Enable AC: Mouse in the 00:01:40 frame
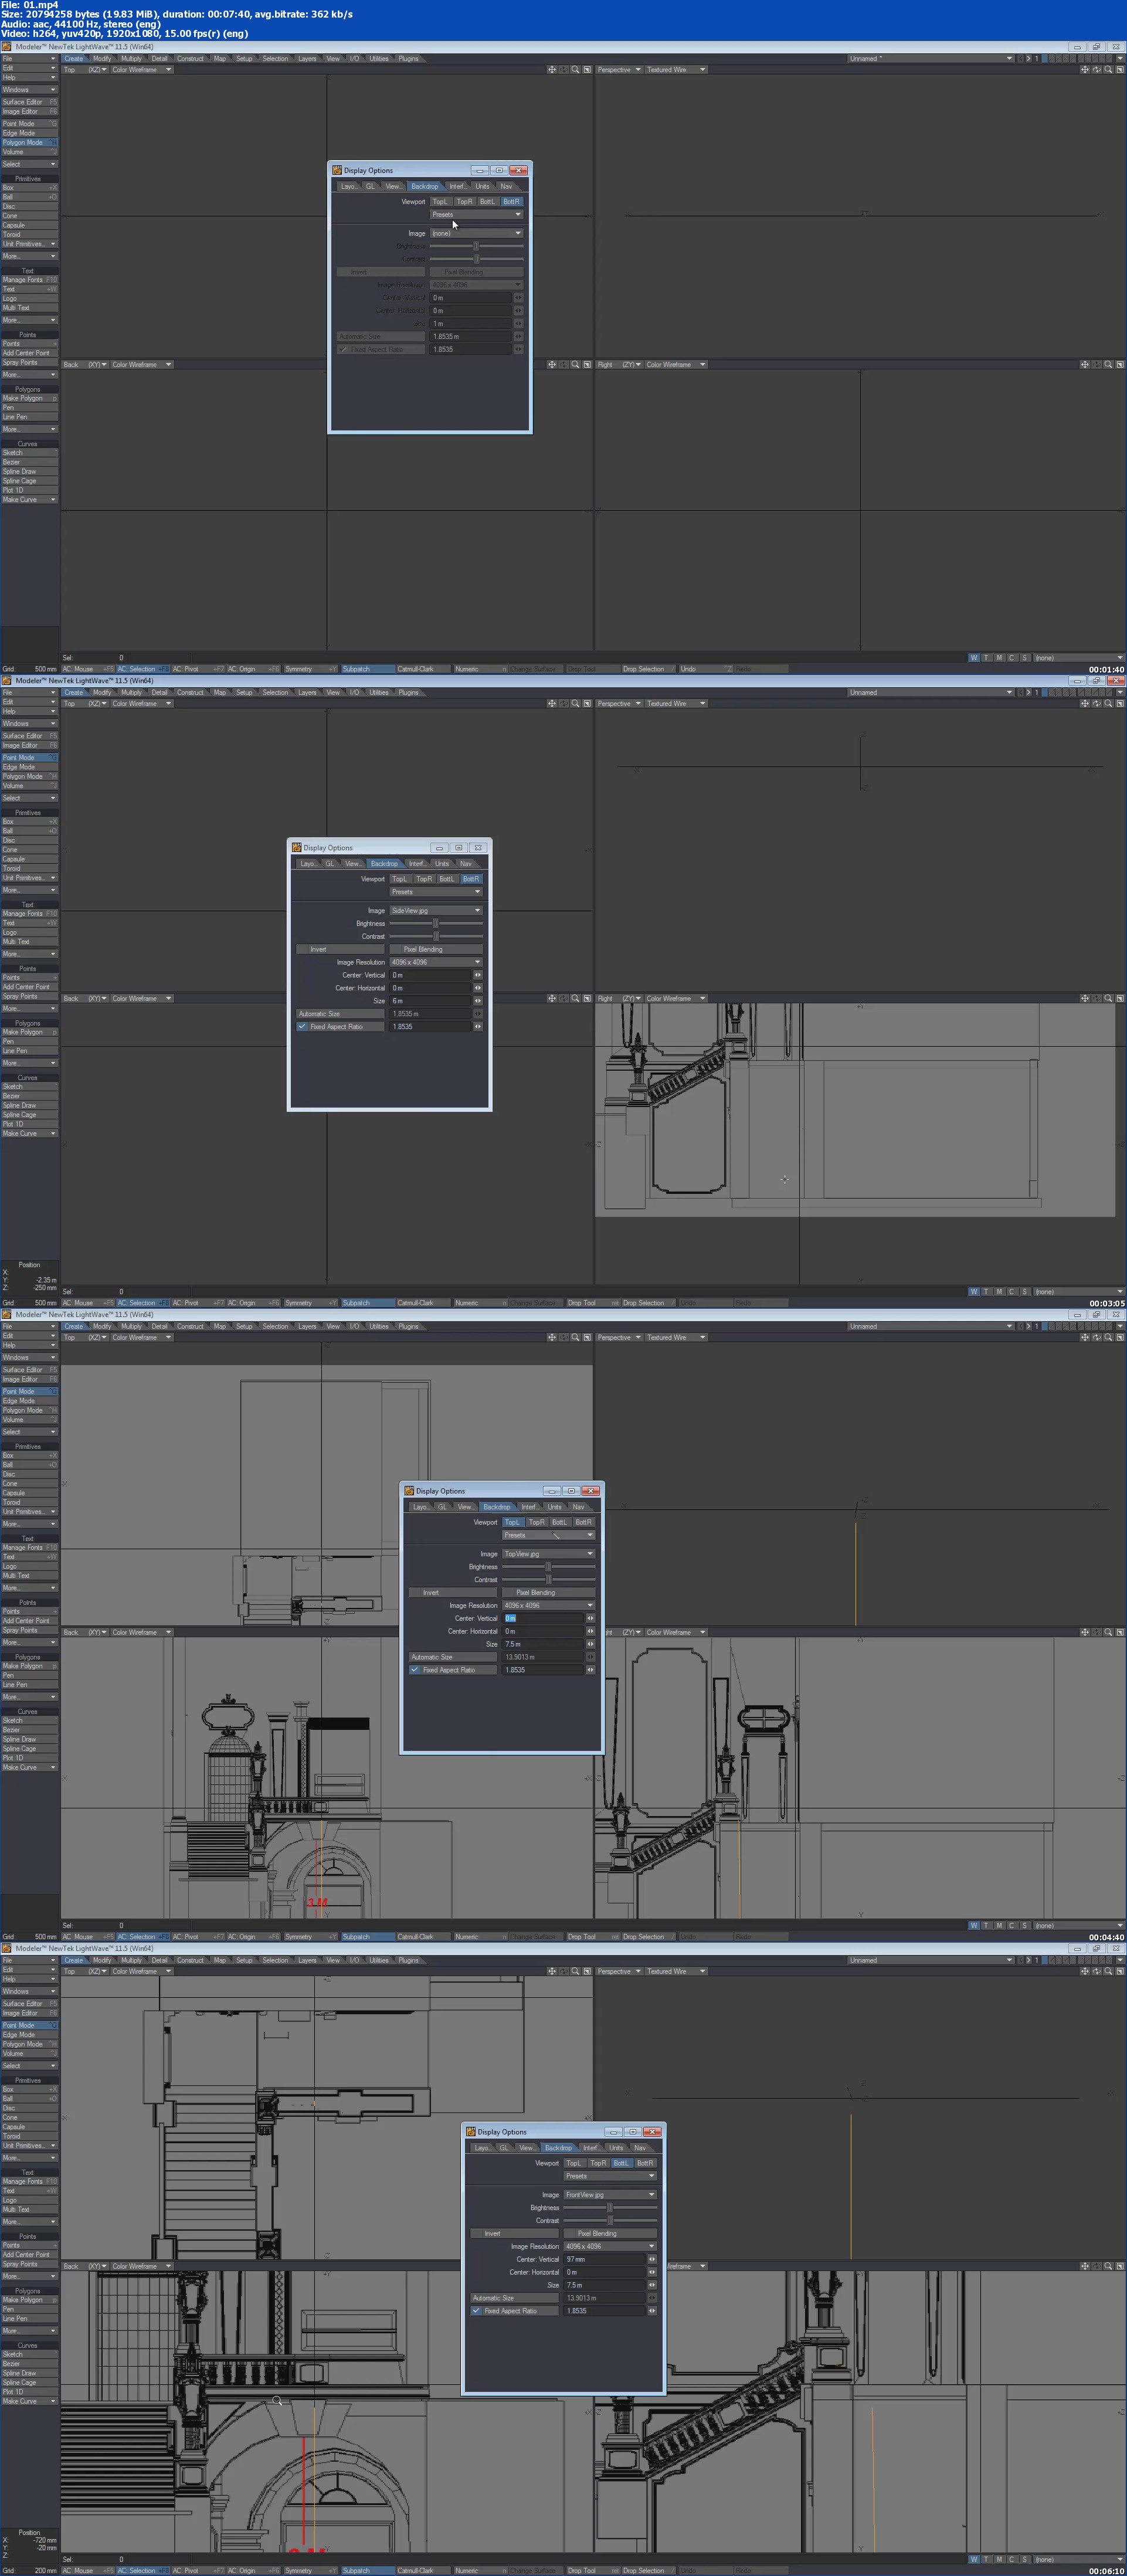Viewport: 1127px width, 2576px height. tap(88, 670)
